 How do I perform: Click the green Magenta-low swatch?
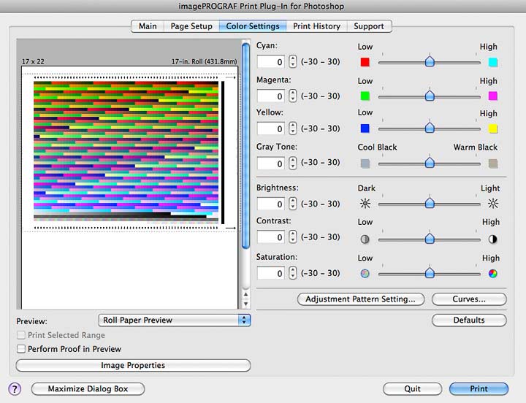click(x=365, y=96)
